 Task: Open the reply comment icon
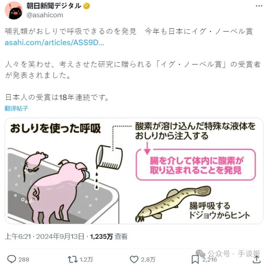[11, 259]
